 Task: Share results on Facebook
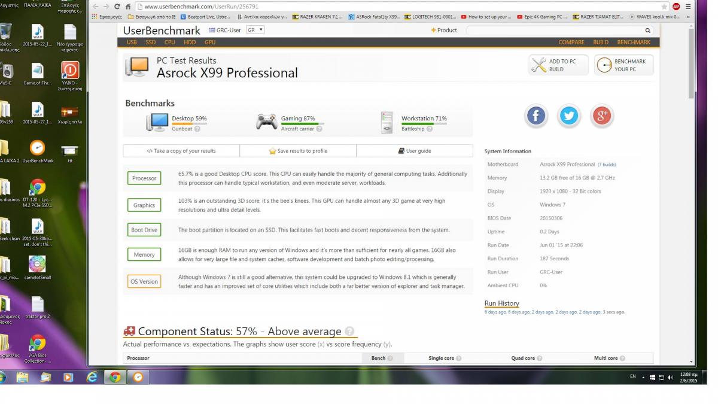pyautogui.click(x=536, y=116)
